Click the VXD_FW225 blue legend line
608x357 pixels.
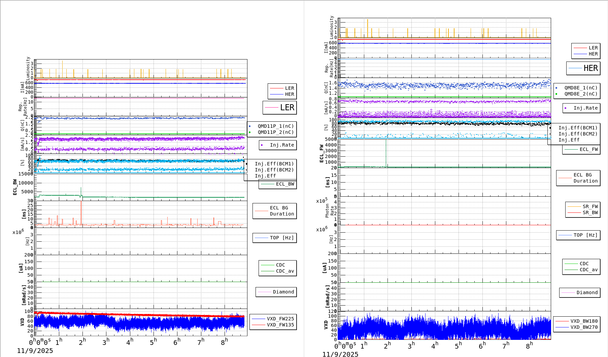click(258, 319)
